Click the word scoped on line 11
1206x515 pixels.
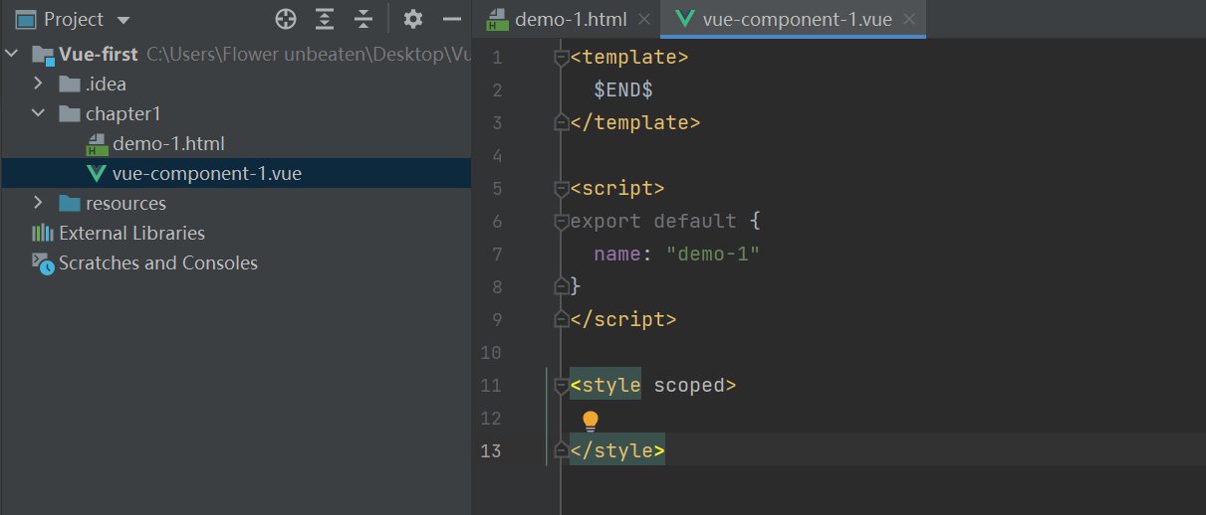coord(689,385)
